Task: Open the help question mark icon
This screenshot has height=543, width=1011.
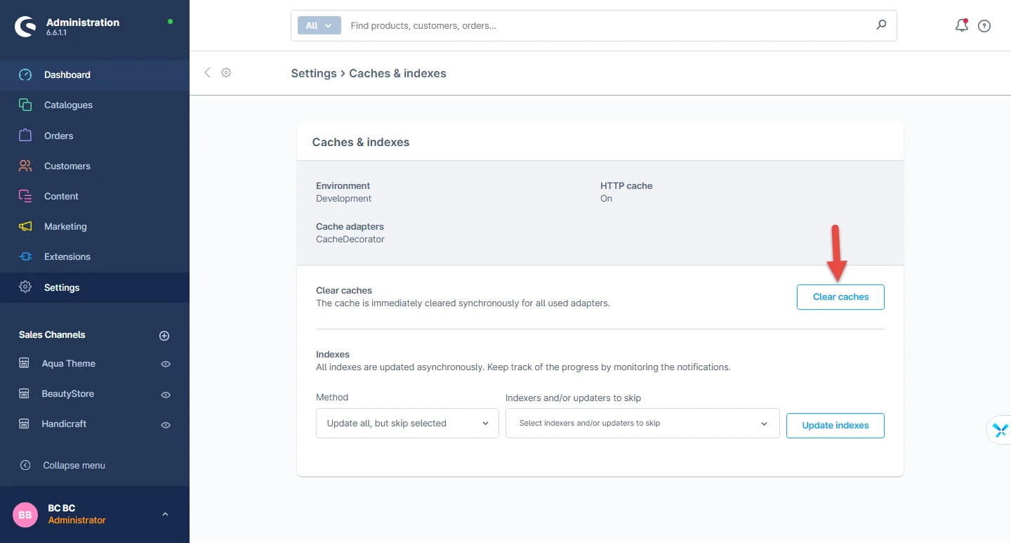Action: click(984, 26)
